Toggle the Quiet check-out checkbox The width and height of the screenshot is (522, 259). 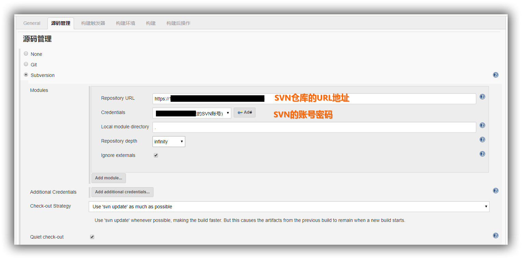(x=92, y=237)
